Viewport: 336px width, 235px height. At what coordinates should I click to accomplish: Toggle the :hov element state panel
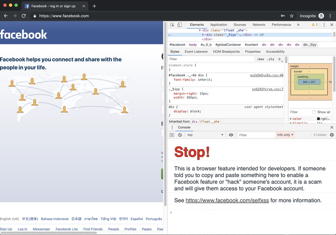[x=260, y=59]
